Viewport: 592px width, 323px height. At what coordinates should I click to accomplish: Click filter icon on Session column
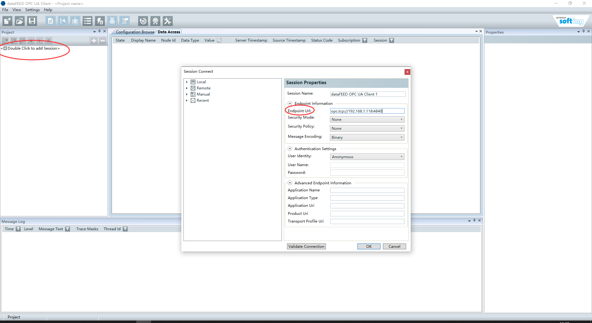[392, 40]
